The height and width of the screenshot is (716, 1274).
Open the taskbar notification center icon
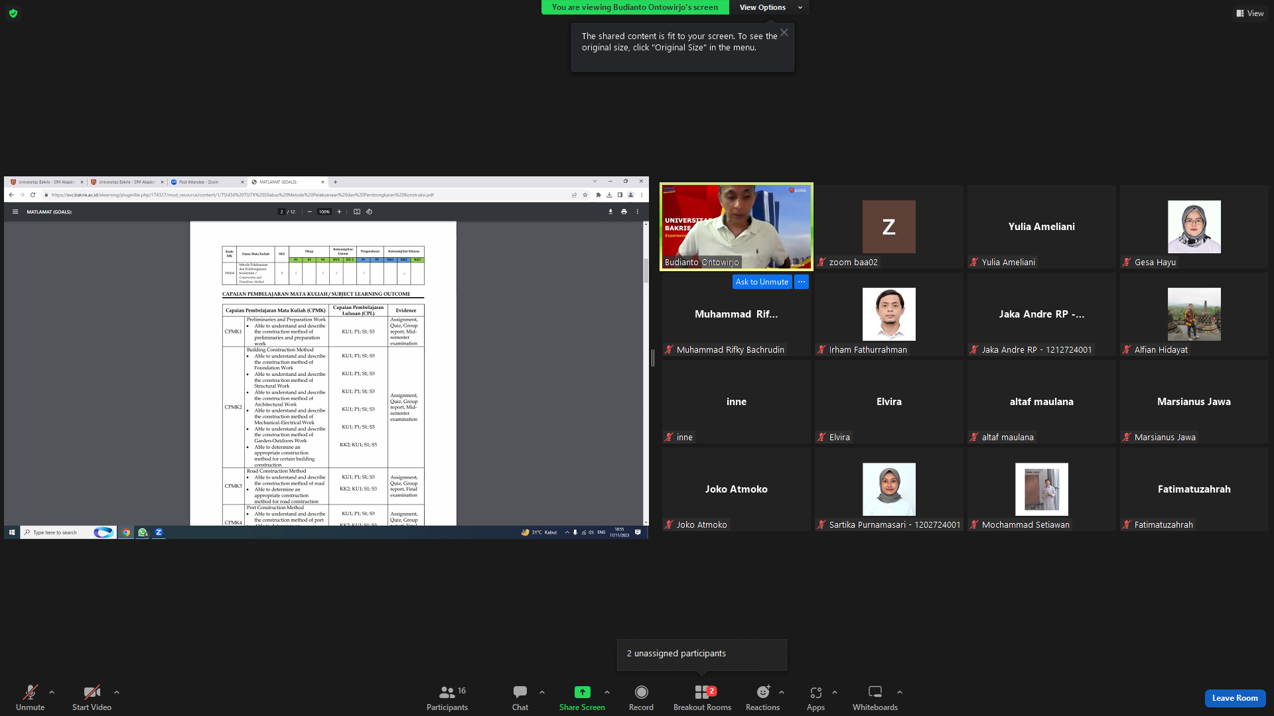(x=638, y=532)
